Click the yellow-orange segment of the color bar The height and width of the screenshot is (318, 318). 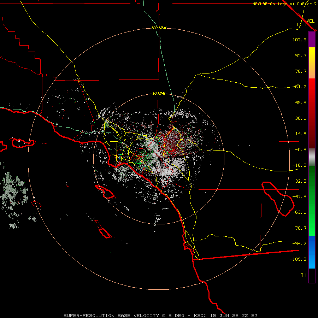coord(312,63)
